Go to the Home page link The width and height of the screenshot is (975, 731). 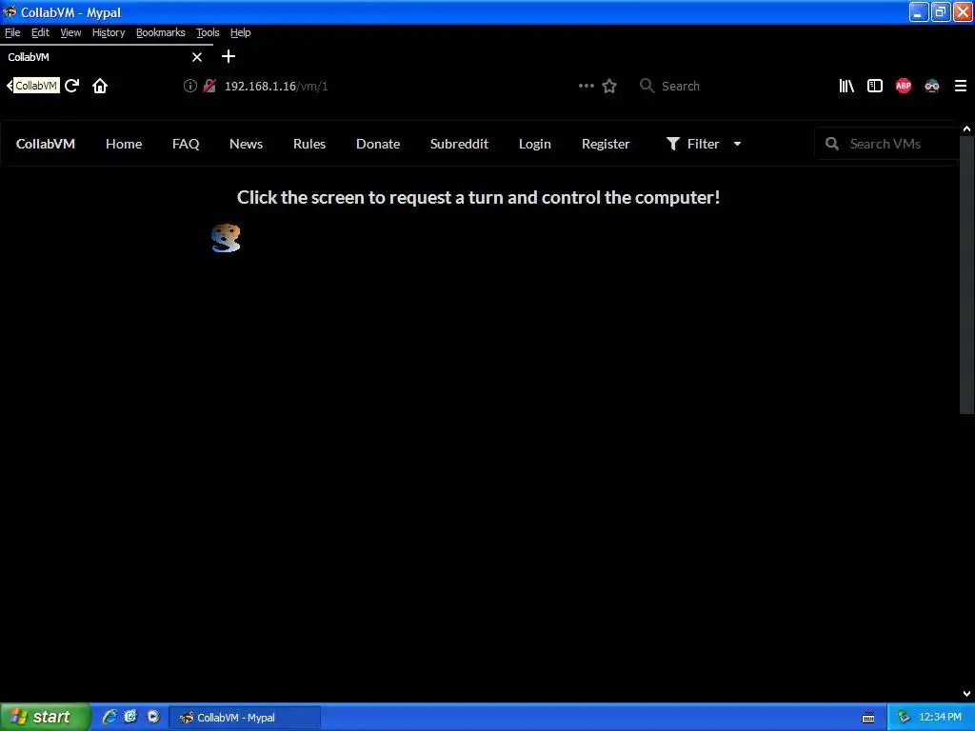click(x=124, y=144)
